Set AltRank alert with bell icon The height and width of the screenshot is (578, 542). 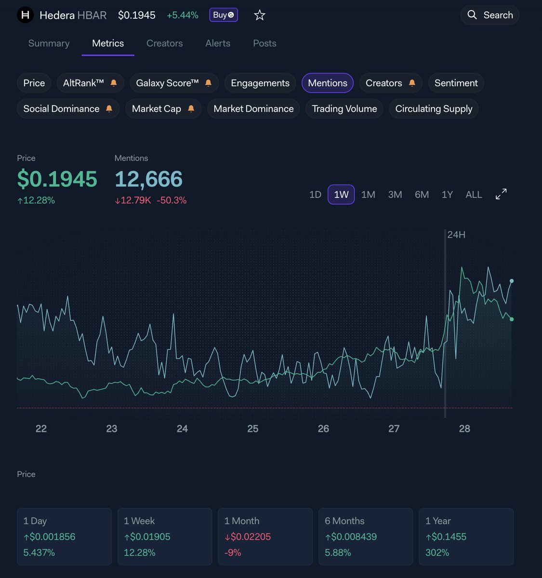[114, 83]
